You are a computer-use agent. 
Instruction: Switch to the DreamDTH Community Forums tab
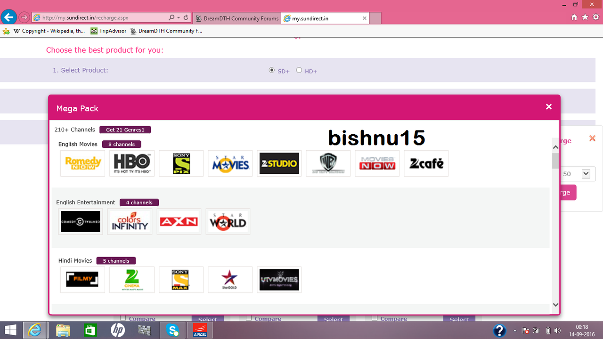click(x=236, y=18)
